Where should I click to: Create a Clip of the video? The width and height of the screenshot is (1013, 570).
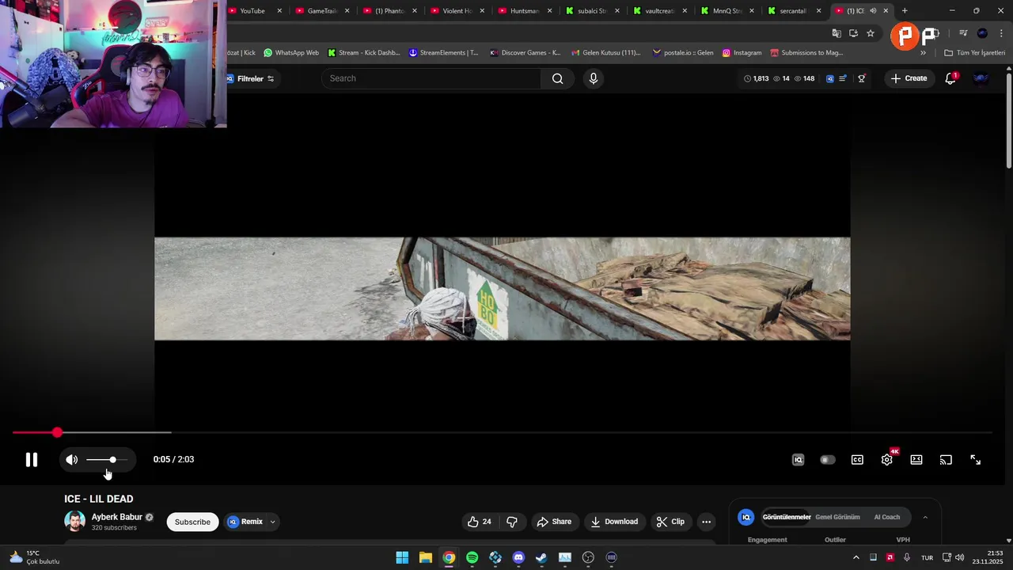coord(670,522)
